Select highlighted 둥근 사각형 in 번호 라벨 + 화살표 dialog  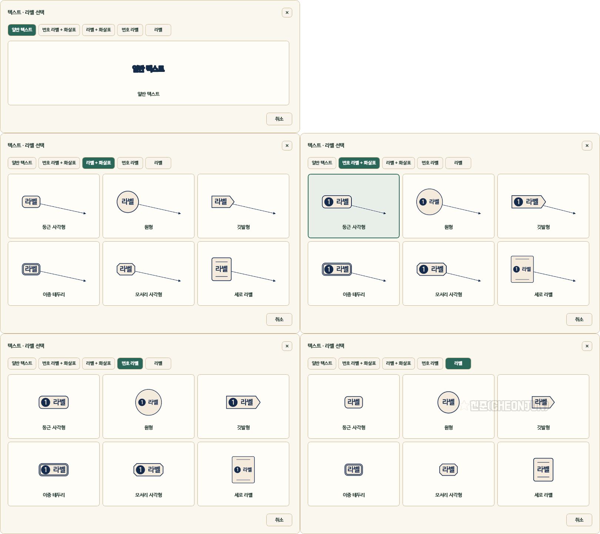pyautogui.click(x=354, y=206)
